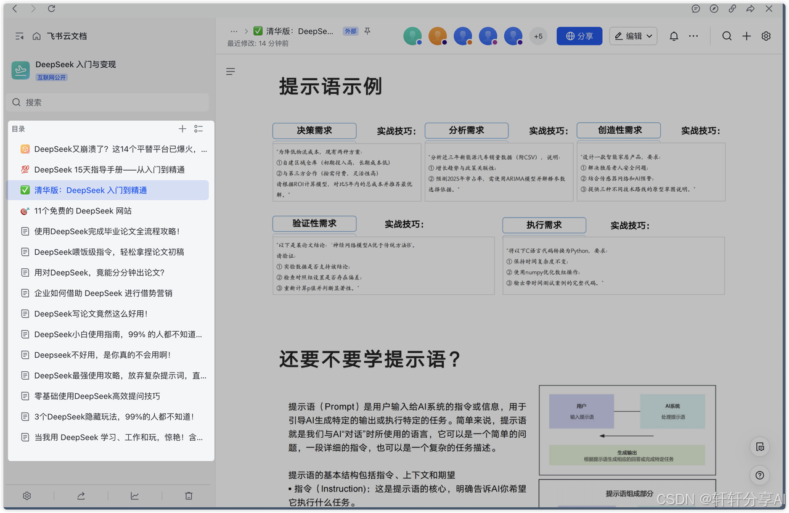The image size is (789, 513).
Task: Open the DeepSeek 入门与变现 knowledge base icon
Action: point(20,70)
